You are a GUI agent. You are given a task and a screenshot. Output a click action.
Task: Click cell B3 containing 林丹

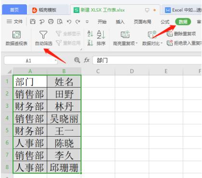point(64,106)
